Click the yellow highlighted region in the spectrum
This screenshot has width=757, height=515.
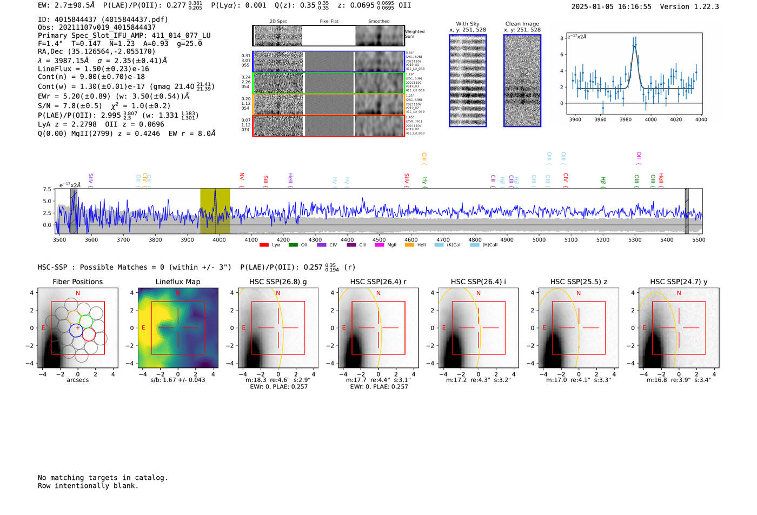click(215, 211)
